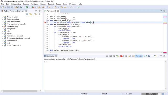Click Remove Launch icon in Console
Viewport: 168px width, 95px height.
pos(111,56)
